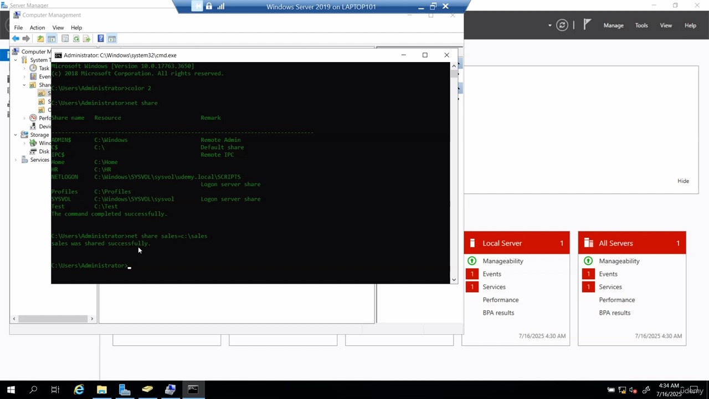709x399 pixels.
Task: Click tree pane scroll right arrow
Action: coord(92,319)
